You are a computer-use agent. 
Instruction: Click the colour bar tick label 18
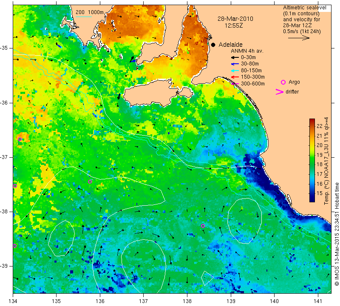click(320, 164)
